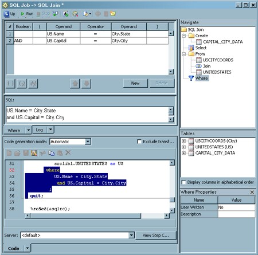This screenshot has width=258, height=255.
Task: Click the Operator column header
Action: pos(96,26)
